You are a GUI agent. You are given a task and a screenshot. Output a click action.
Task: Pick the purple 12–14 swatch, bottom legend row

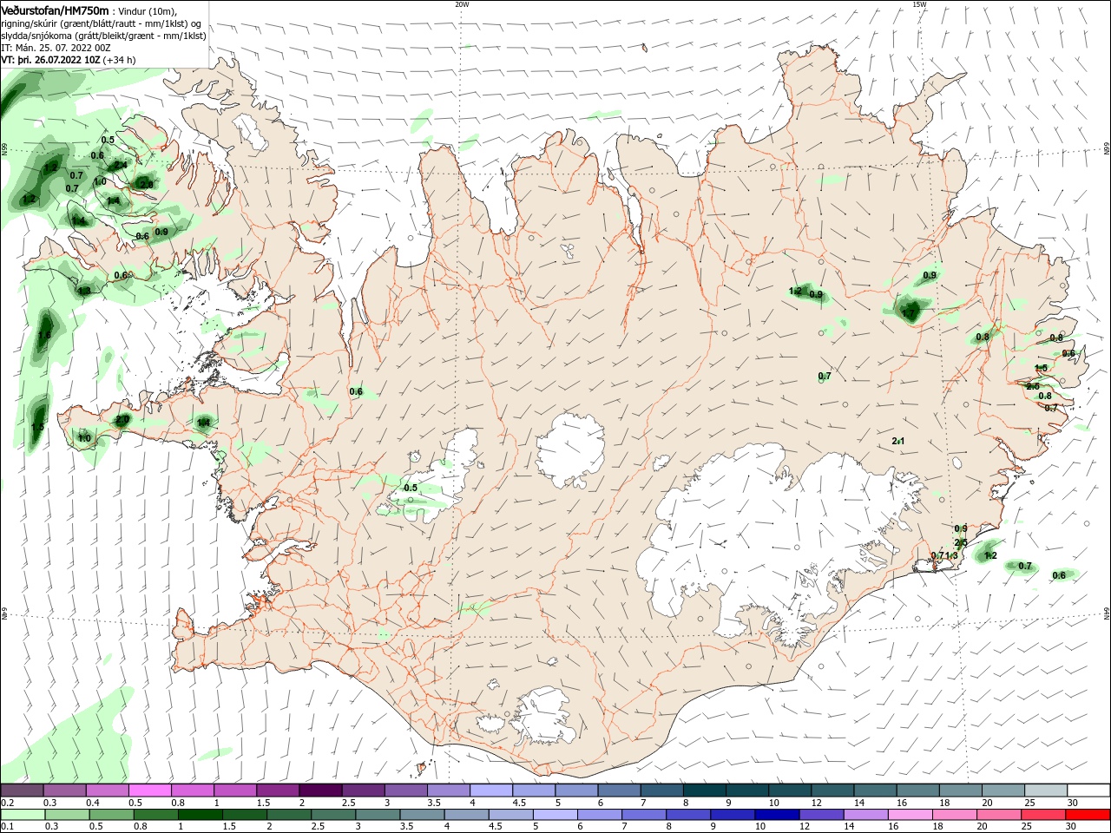821,815
